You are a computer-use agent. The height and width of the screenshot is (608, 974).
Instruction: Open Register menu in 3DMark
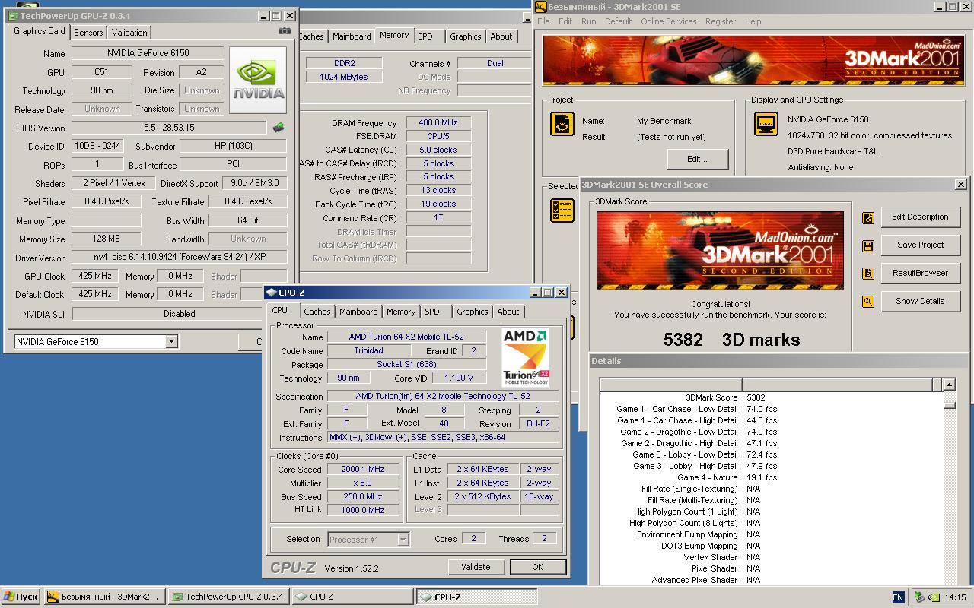point(721,21)
